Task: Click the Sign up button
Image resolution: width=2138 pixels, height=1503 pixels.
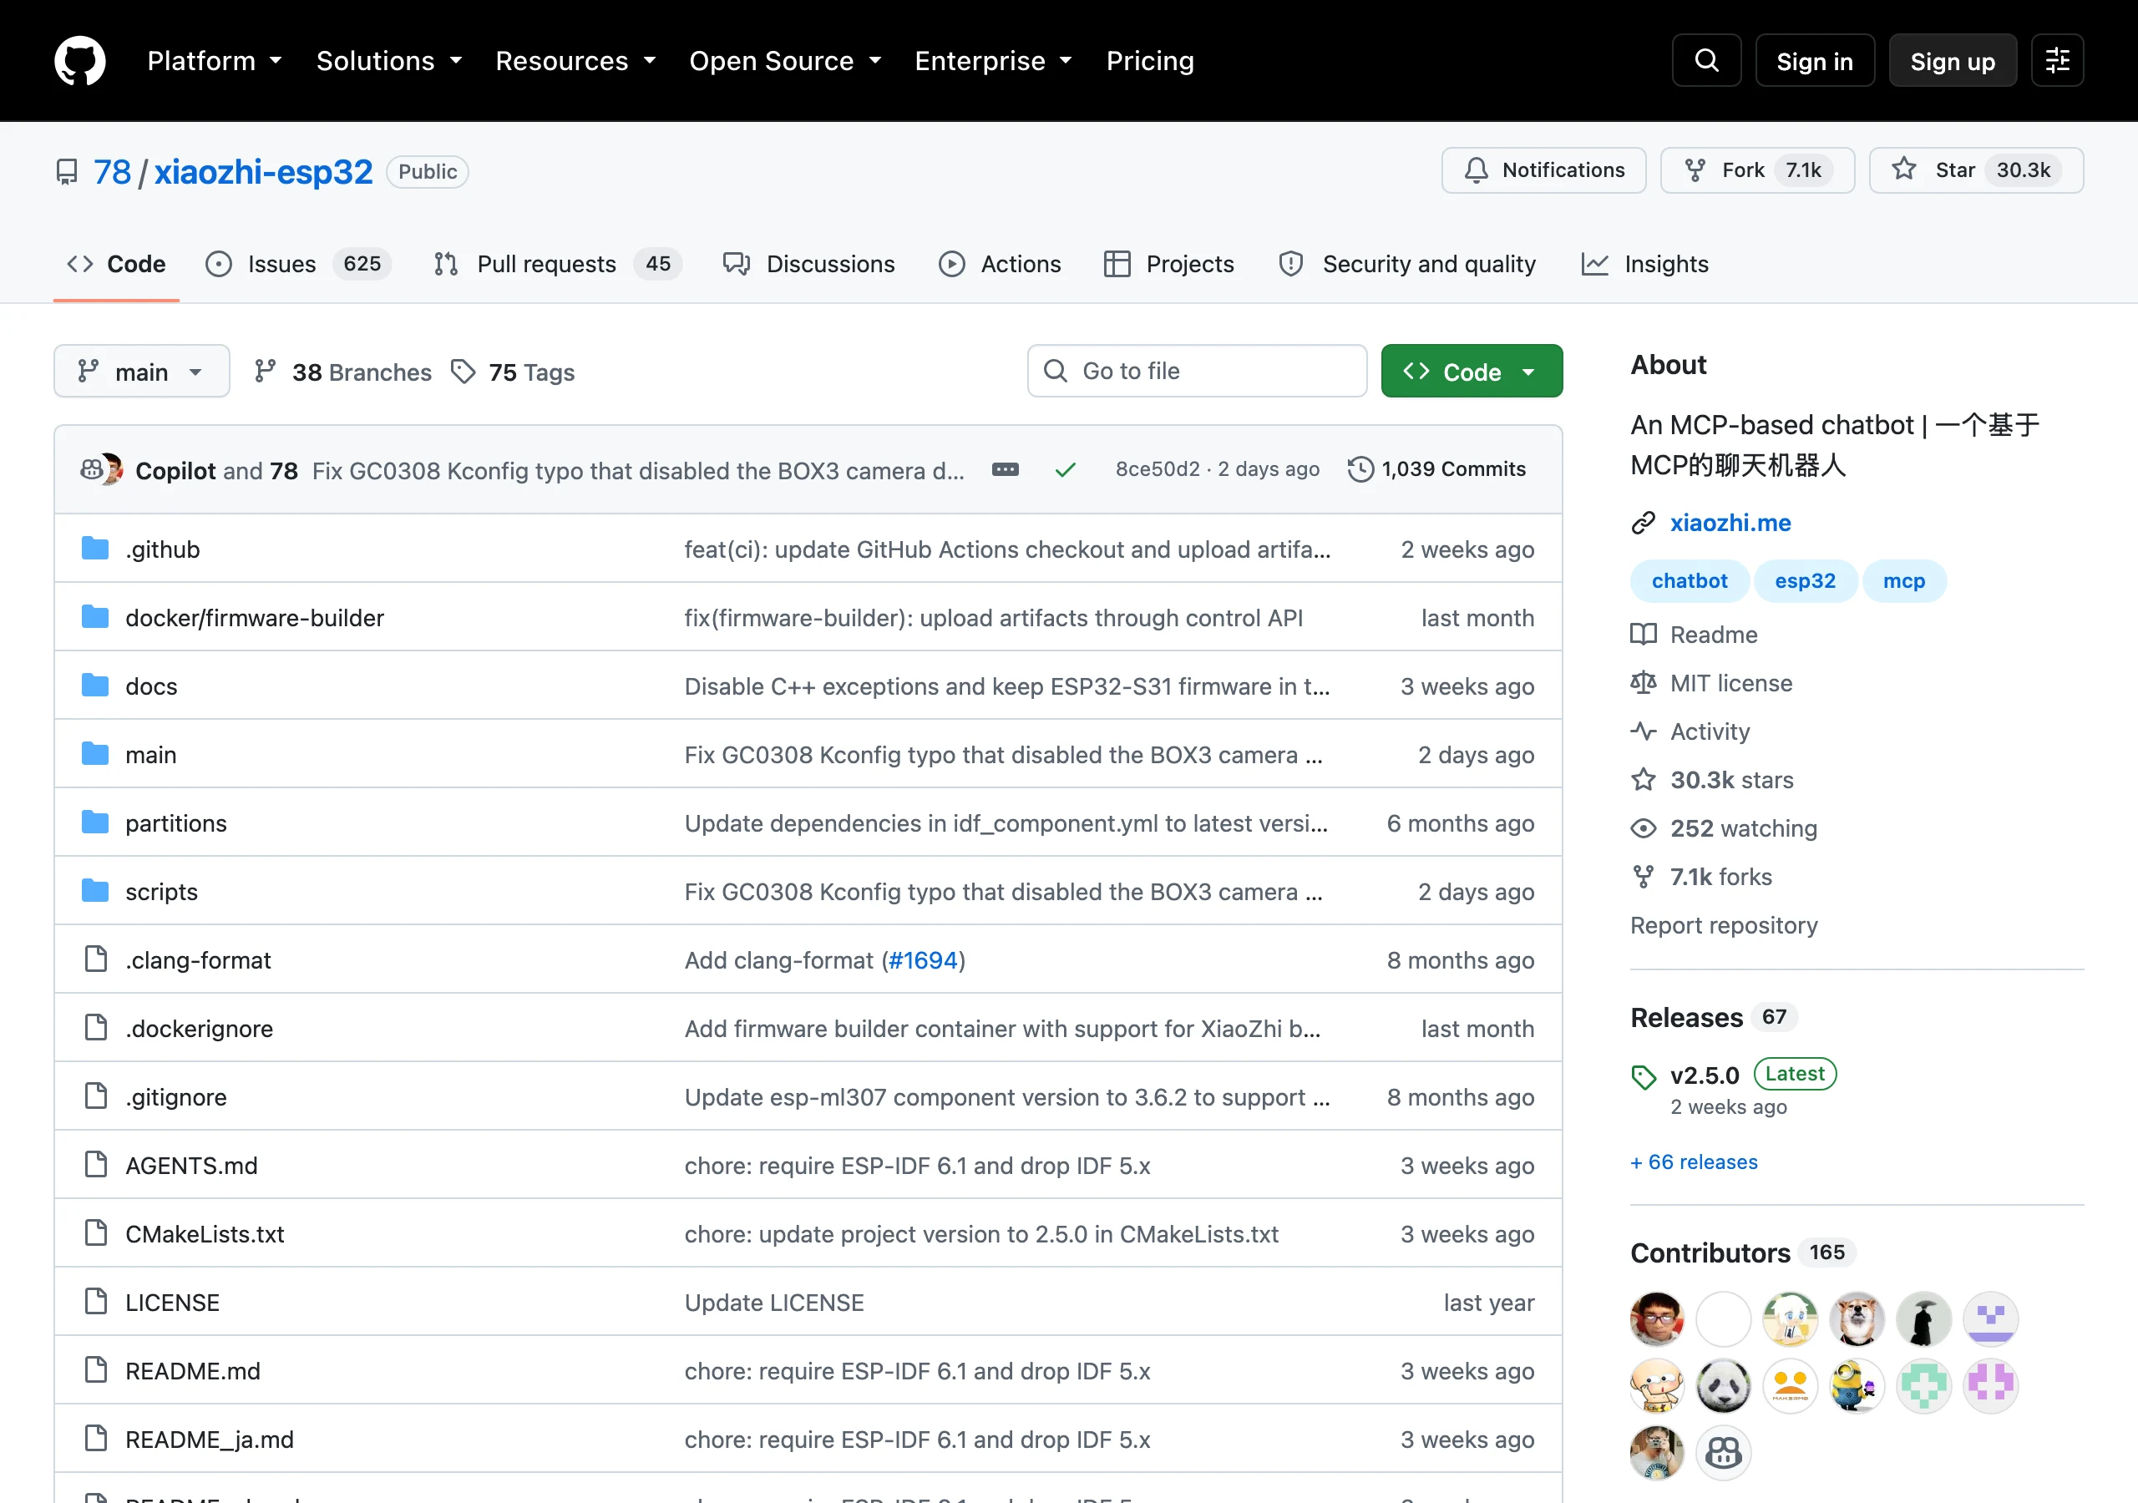Action: point(1953,60)
